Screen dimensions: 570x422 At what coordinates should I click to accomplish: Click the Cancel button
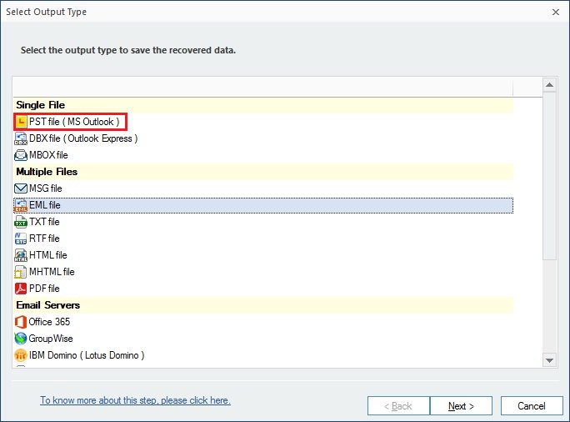531,406
